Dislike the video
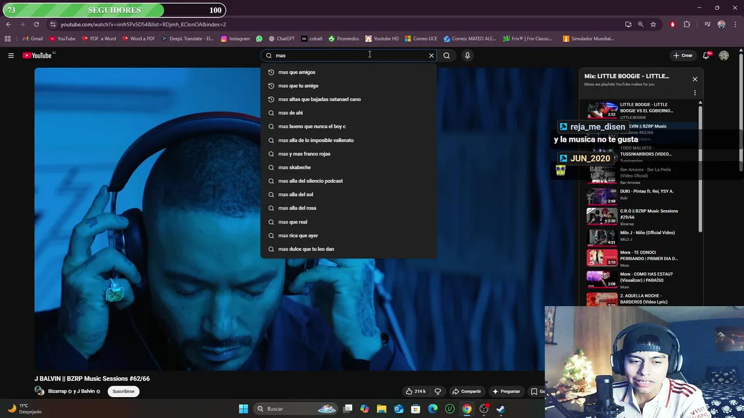744x418 pixels. pyautogui.click(x=438, y=391)
